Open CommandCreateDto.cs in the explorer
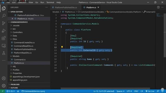Image resolution: width=166 pixels, height=93 pixels. 24,42
